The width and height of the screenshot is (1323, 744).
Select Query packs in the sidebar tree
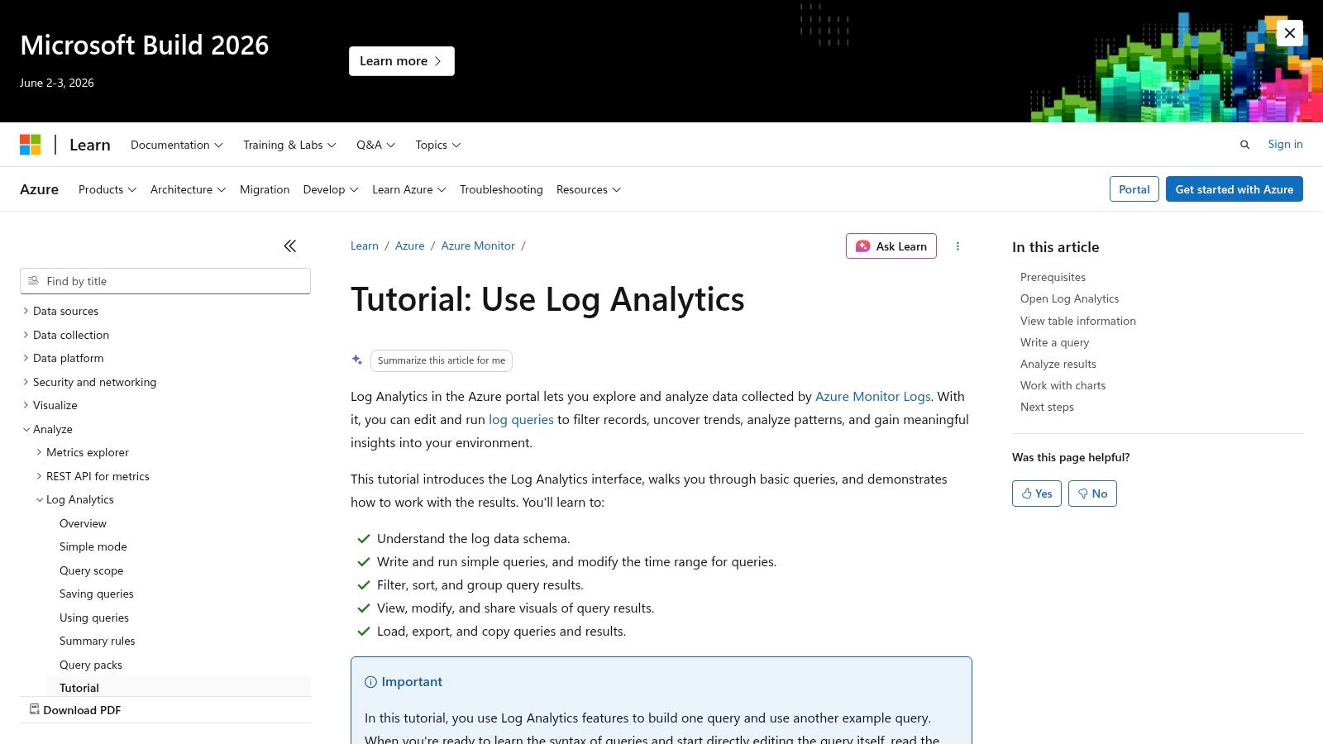pyautogui.click(x=91, y=664)
